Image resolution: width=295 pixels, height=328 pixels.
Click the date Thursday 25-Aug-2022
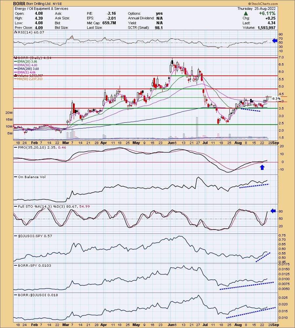pos(257,9)
